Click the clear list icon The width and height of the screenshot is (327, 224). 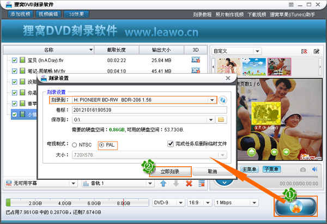click(x=202, y=184)
